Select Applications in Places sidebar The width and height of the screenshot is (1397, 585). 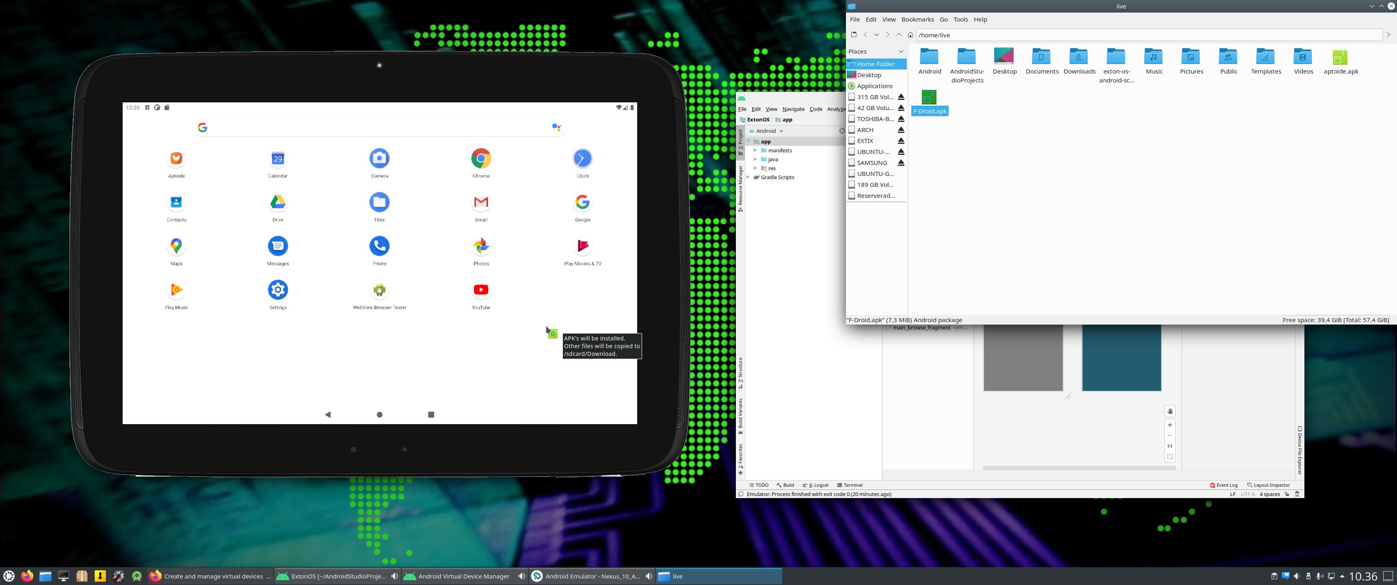point(875,86)
